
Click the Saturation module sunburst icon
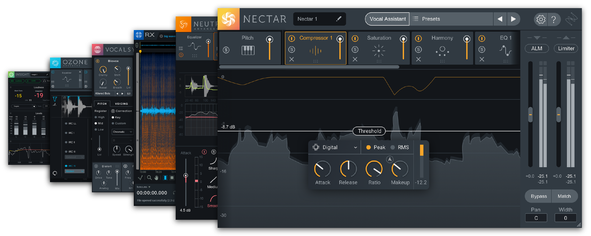(x=379, y=51)
